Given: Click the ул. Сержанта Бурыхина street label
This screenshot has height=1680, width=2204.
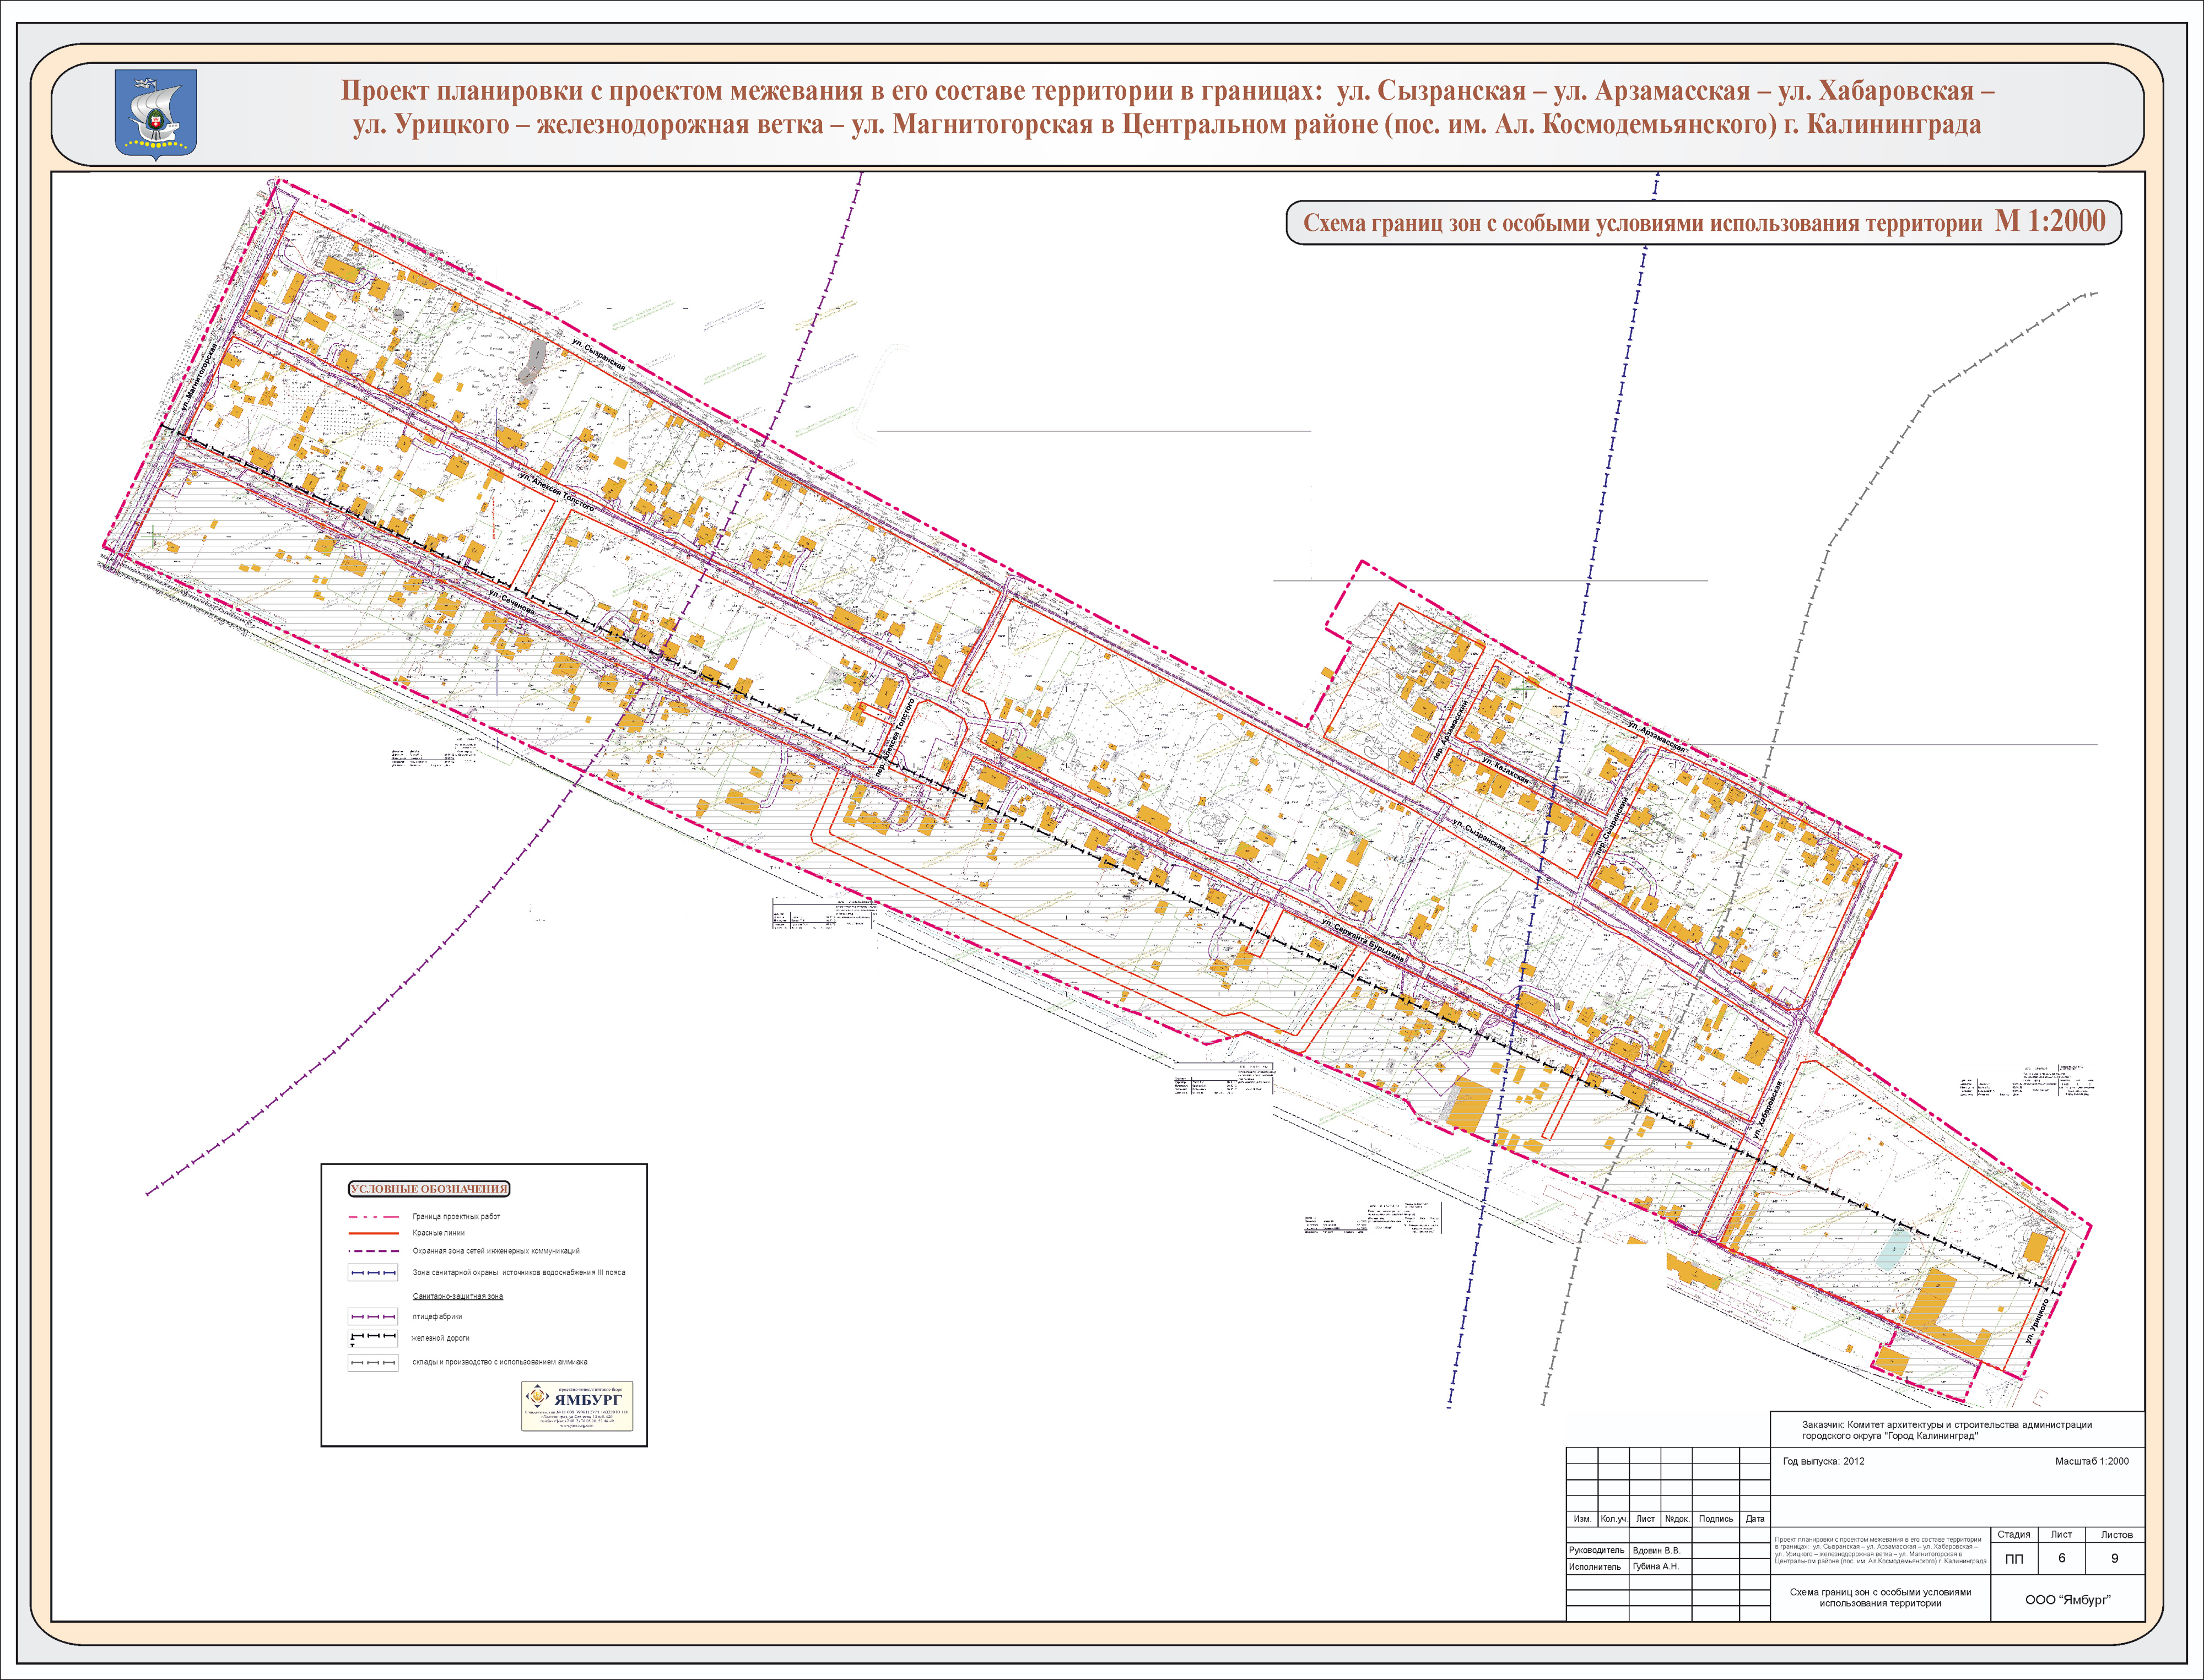Looking at the screenshot, I should click(x=1363, y=940).
